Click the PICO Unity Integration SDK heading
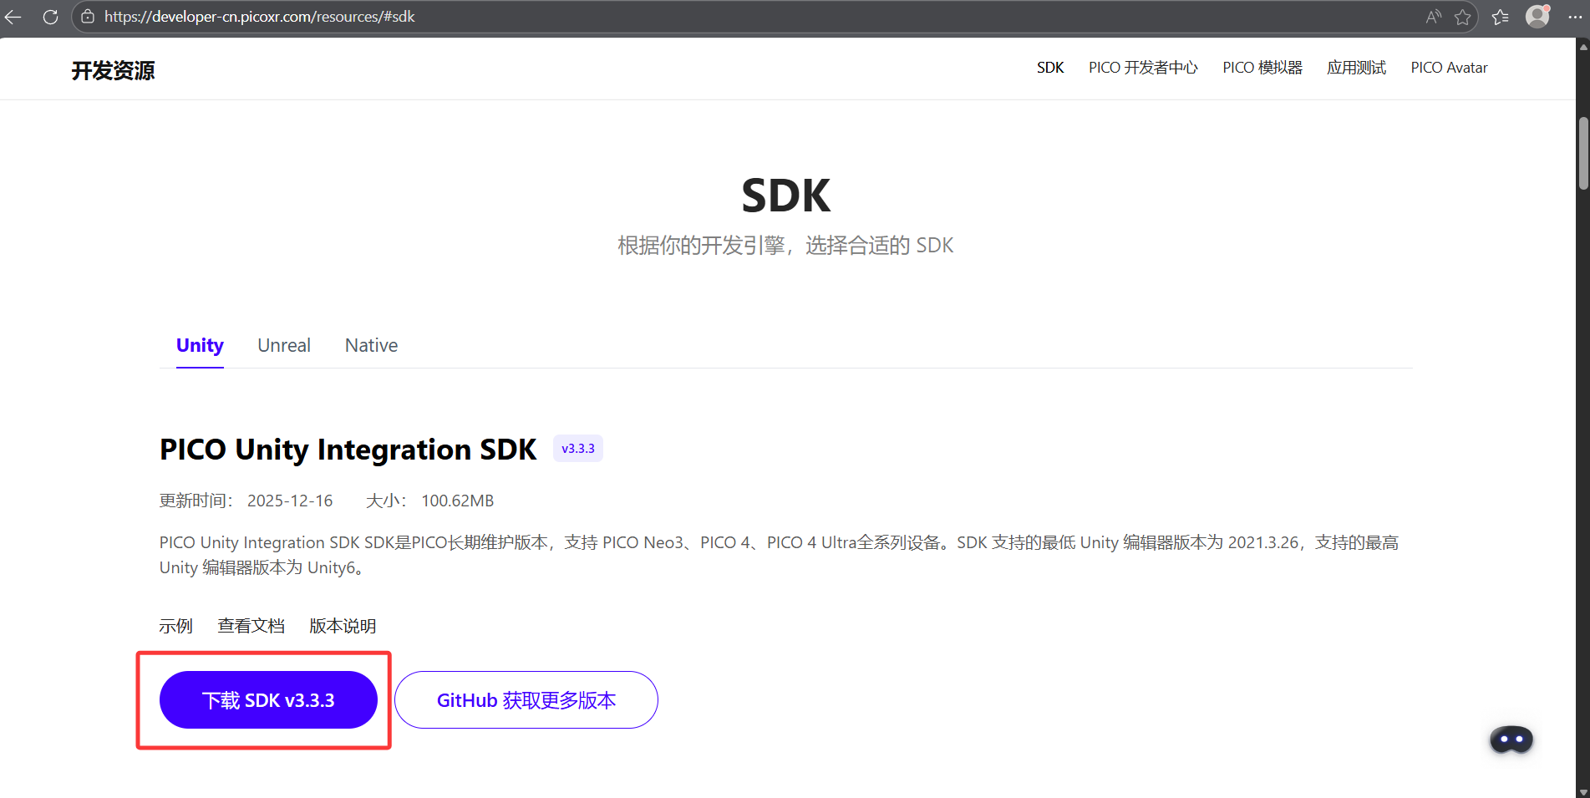This screenshot has width=1590, height=798. pos(348,450)
